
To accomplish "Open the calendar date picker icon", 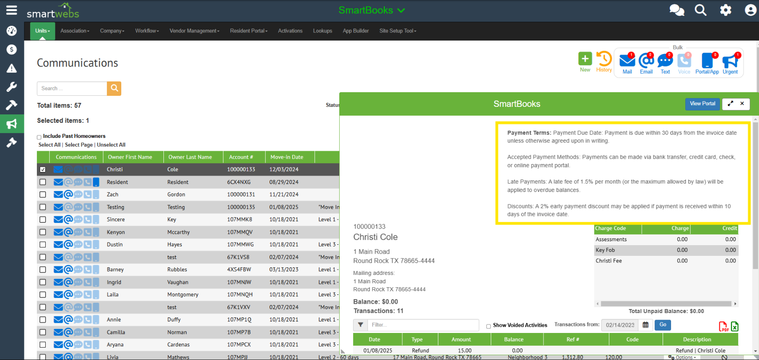I will tap(645, 325).
